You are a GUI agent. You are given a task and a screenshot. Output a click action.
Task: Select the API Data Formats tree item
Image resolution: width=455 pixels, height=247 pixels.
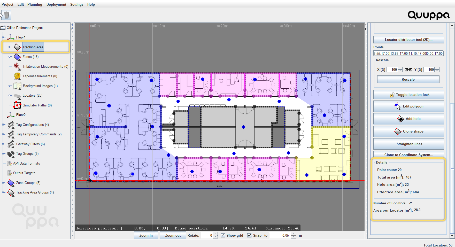tap(27, 163)
